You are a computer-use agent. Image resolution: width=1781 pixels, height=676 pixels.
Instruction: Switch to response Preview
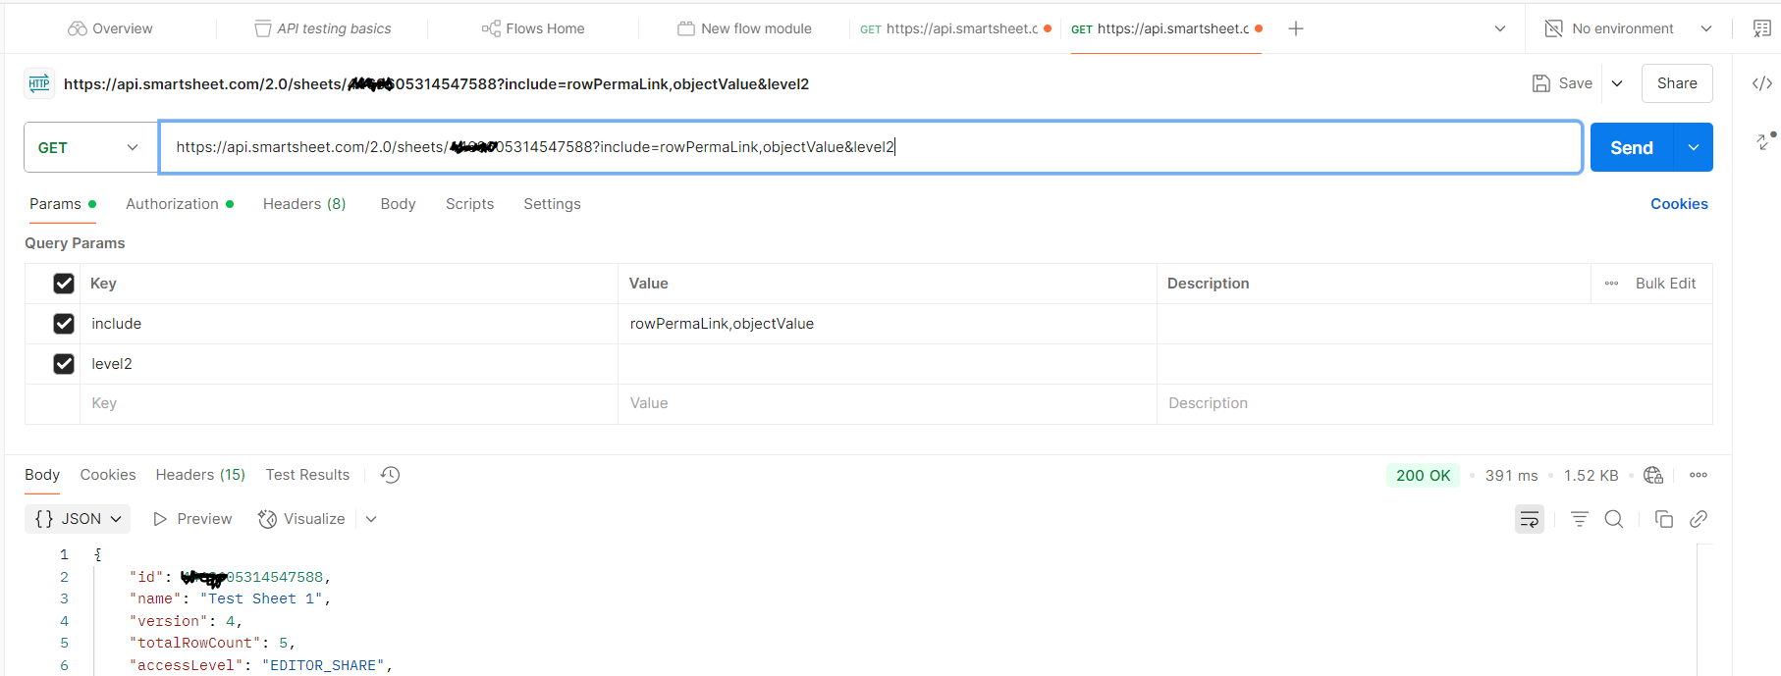[192, 519]
